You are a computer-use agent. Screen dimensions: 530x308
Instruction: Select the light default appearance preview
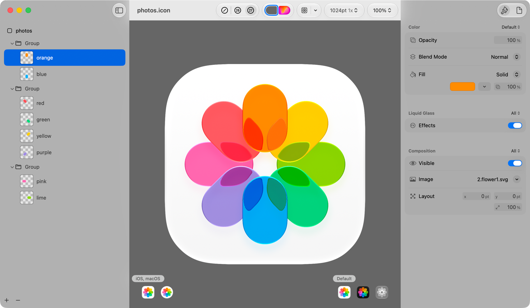click(344, 292)
